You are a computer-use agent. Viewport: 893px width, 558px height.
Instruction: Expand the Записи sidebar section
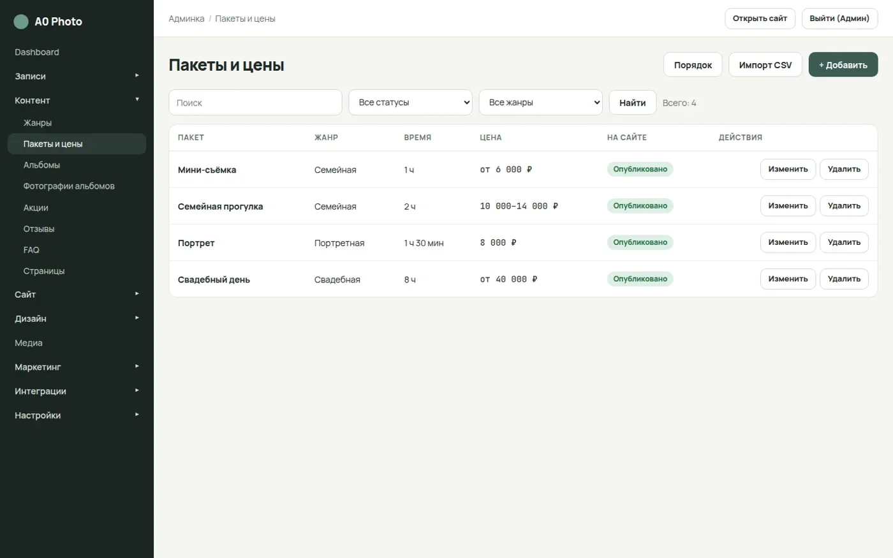click(77, 76)
